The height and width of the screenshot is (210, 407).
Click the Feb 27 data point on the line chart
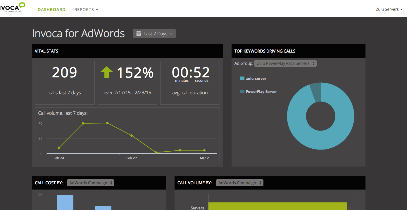(132, 136)
